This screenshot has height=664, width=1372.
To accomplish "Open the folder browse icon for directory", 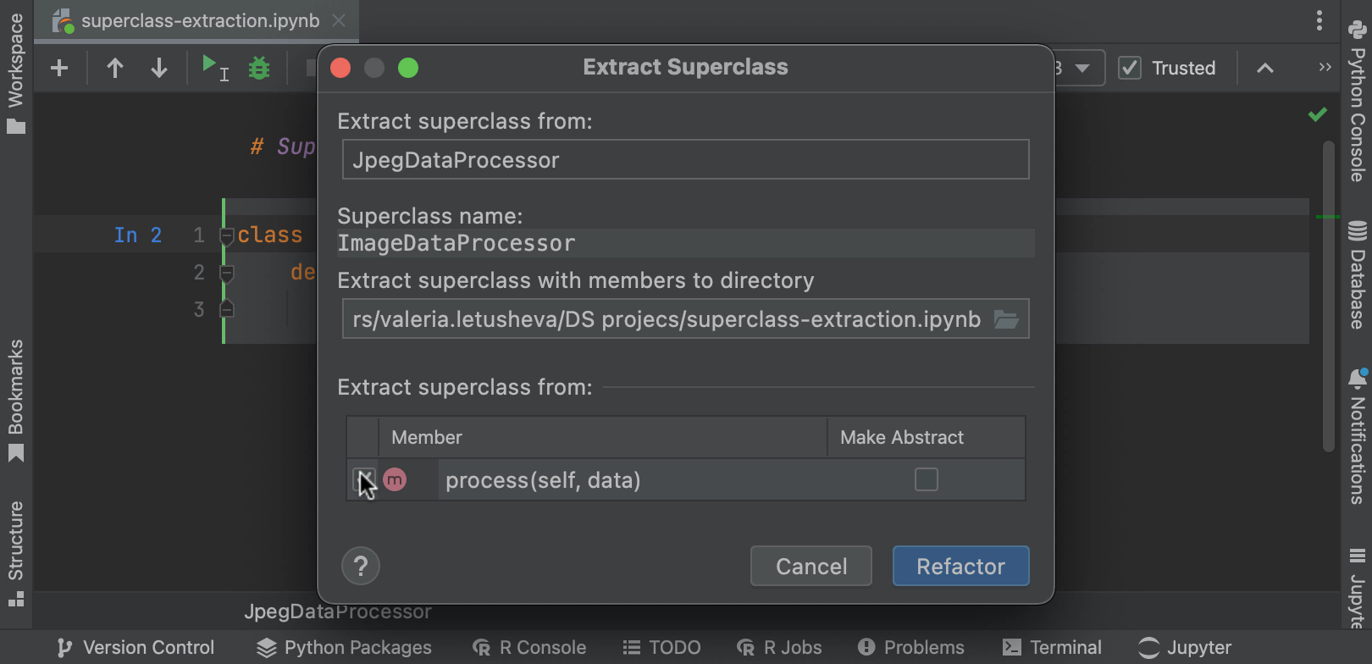I will coord(1006,319).
